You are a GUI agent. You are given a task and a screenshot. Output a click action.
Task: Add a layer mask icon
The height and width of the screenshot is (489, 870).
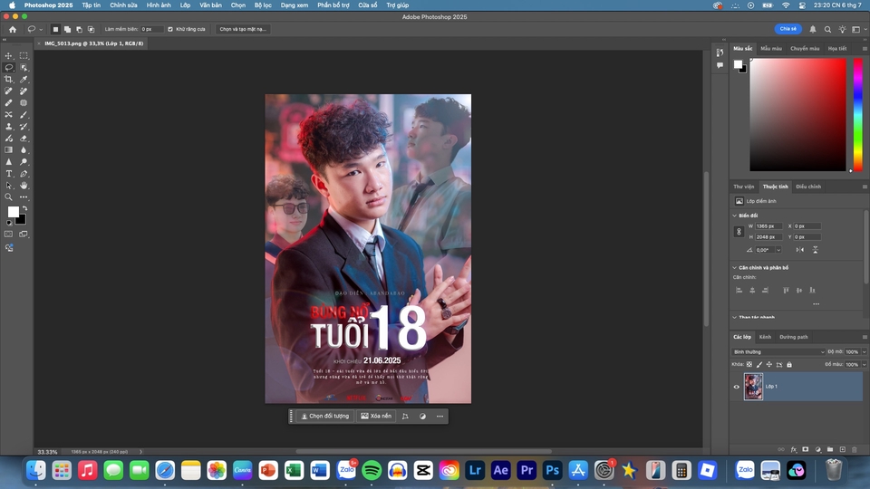[x=806, y=450]
